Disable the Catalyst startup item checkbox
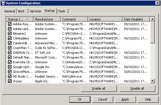Screen dimensions: 161x105 point(10,43)
